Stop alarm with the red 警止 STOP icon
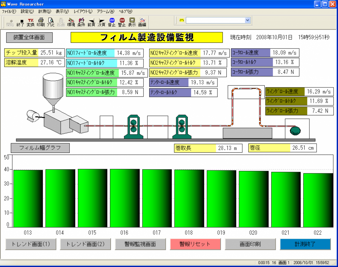The height and width of the screenshot is (267, 338). [x=122, y=22]
